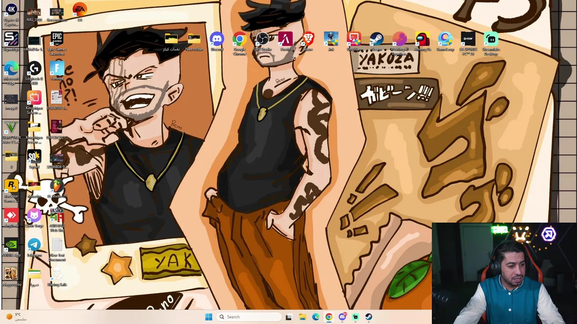Launch Among Us from the desktop

coord(422,42)
